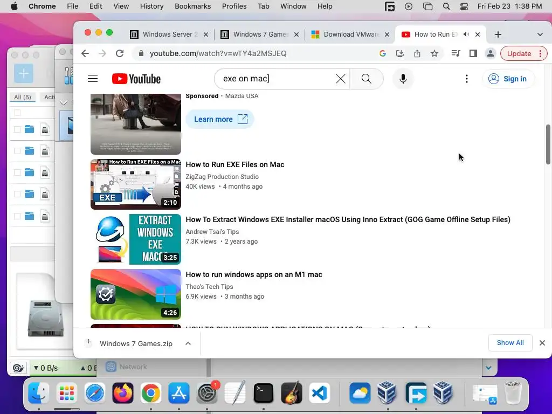Check the third folder-row checkbox in background list
552x414 pixels.
(17, 172)
